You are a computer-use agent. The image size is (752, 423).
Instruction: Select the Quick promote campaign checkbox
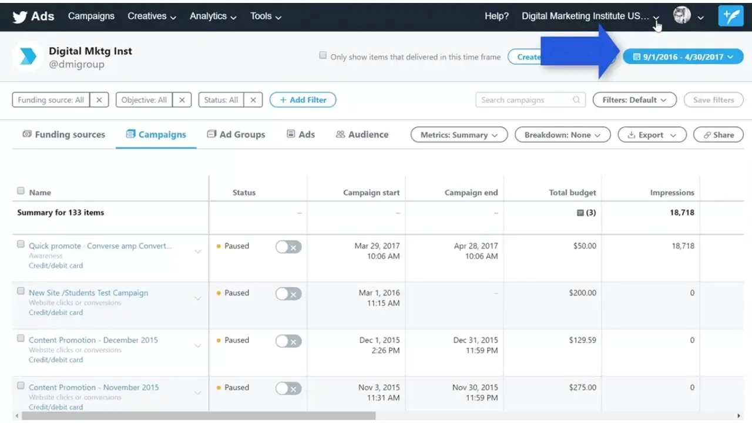21,244
